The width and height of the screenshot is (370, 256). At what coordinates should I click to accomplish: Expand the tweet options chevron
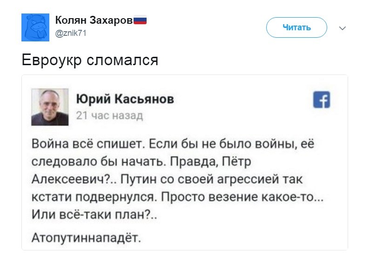tap(342, 28)
